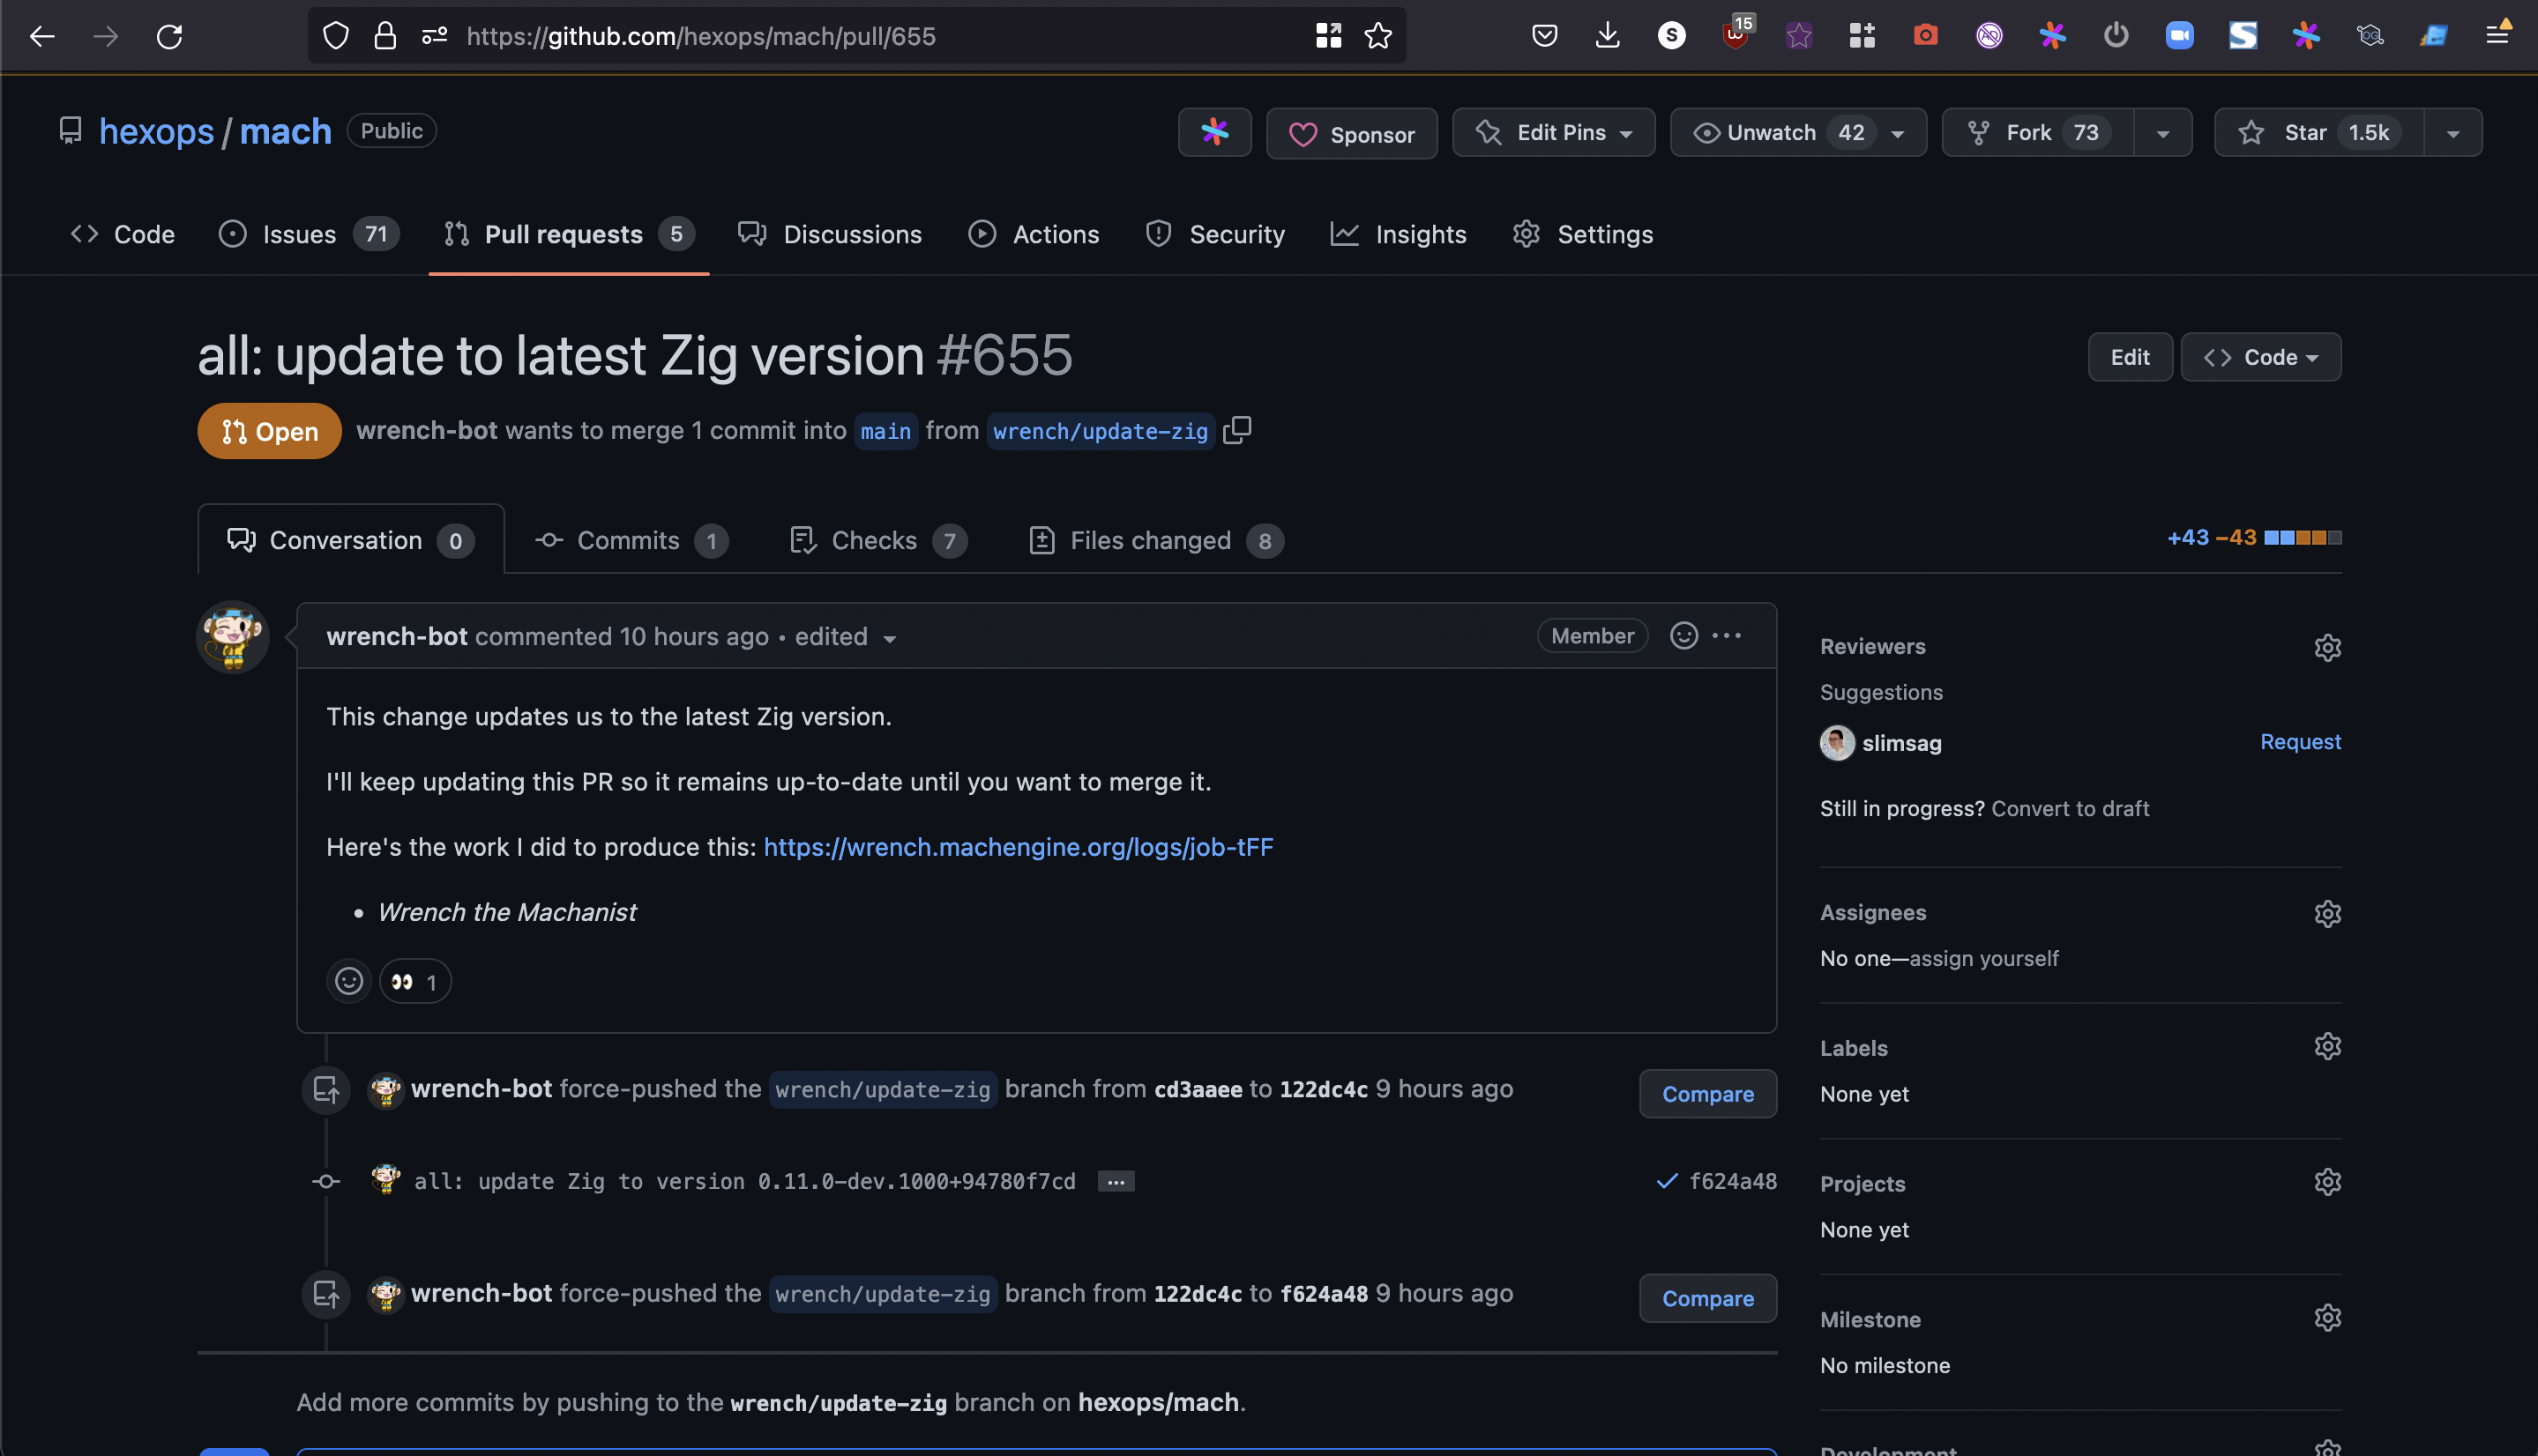This screenshot has width=2538, height=1456.
Task: Expand the Code dropdown next to Edit
Action: (2260, 357)
